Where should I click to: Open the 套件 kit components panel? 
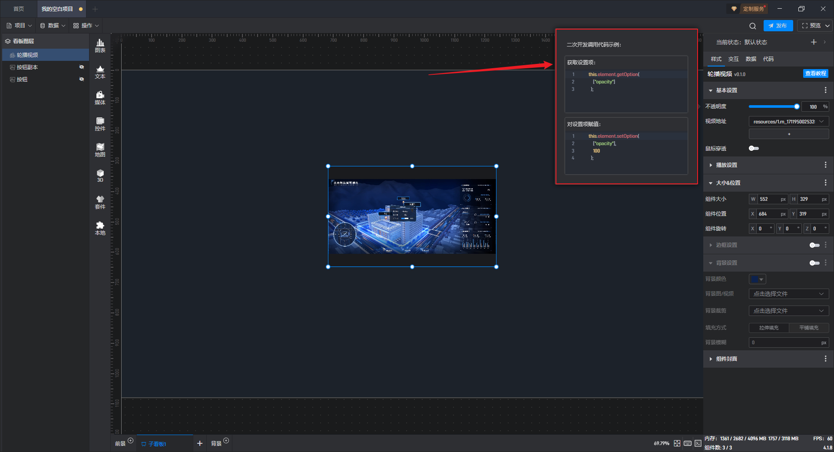pos(100,202)
